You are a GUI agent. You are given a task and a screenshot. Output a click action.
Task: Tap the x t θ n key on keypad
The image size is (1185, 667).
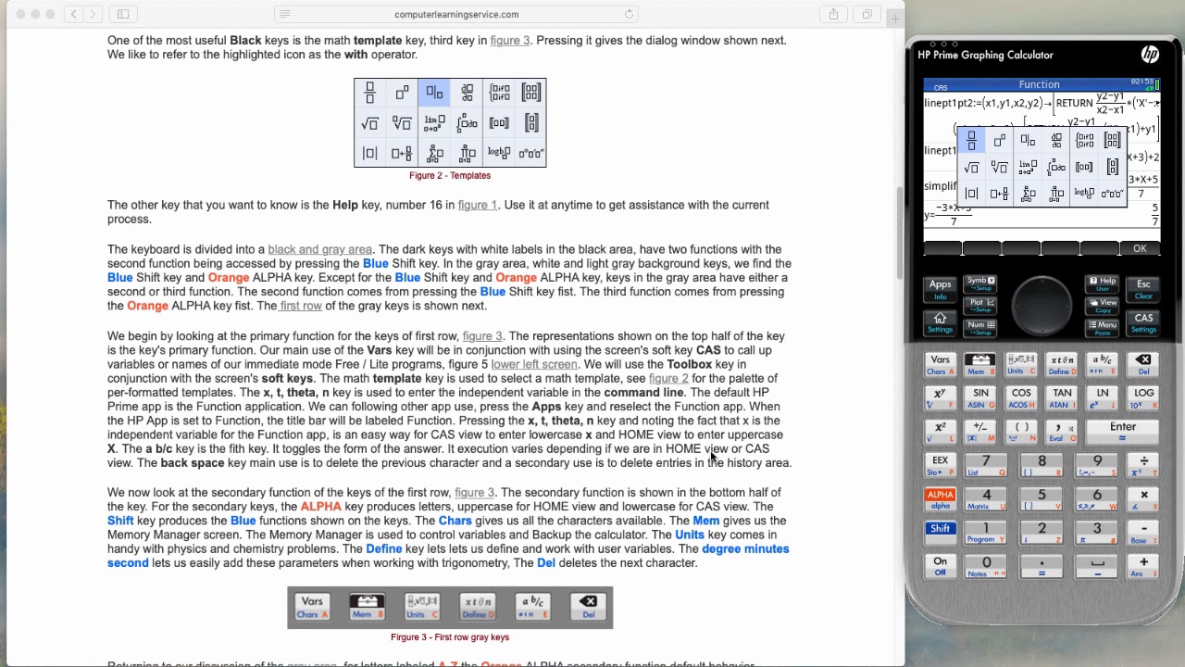pyautogui.click(x=1062, y=365)
